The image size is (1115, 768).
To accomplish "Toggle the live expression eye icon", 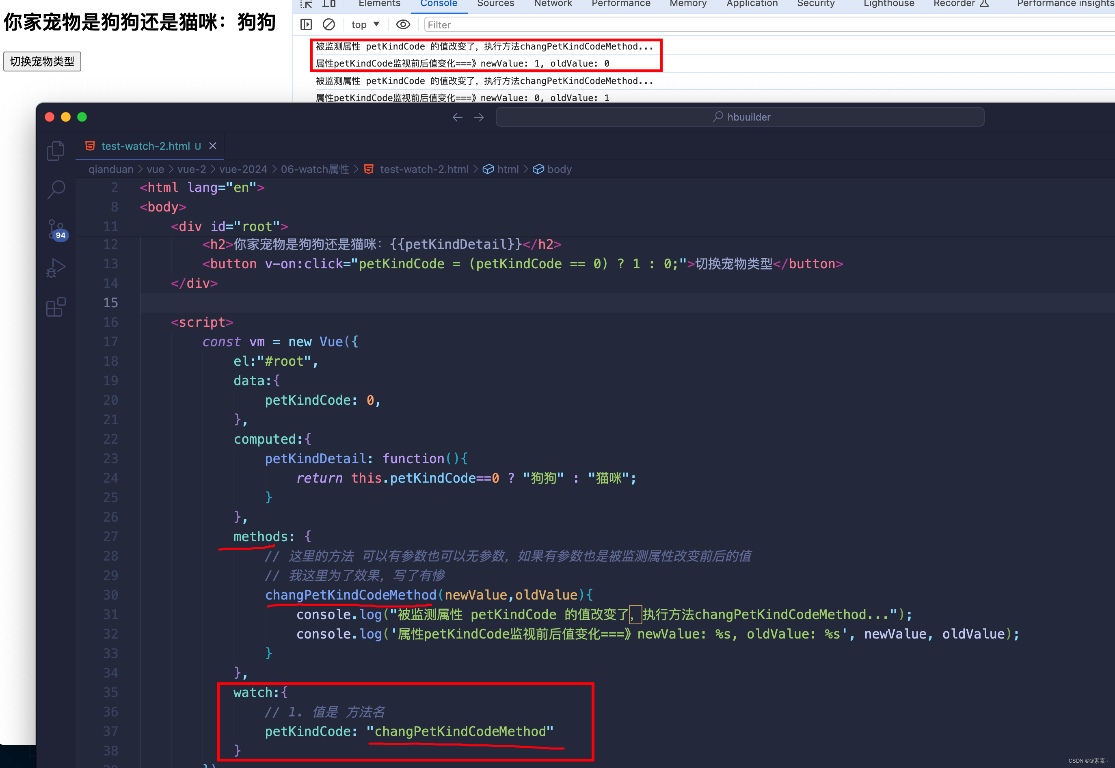I will coord(403,24).
